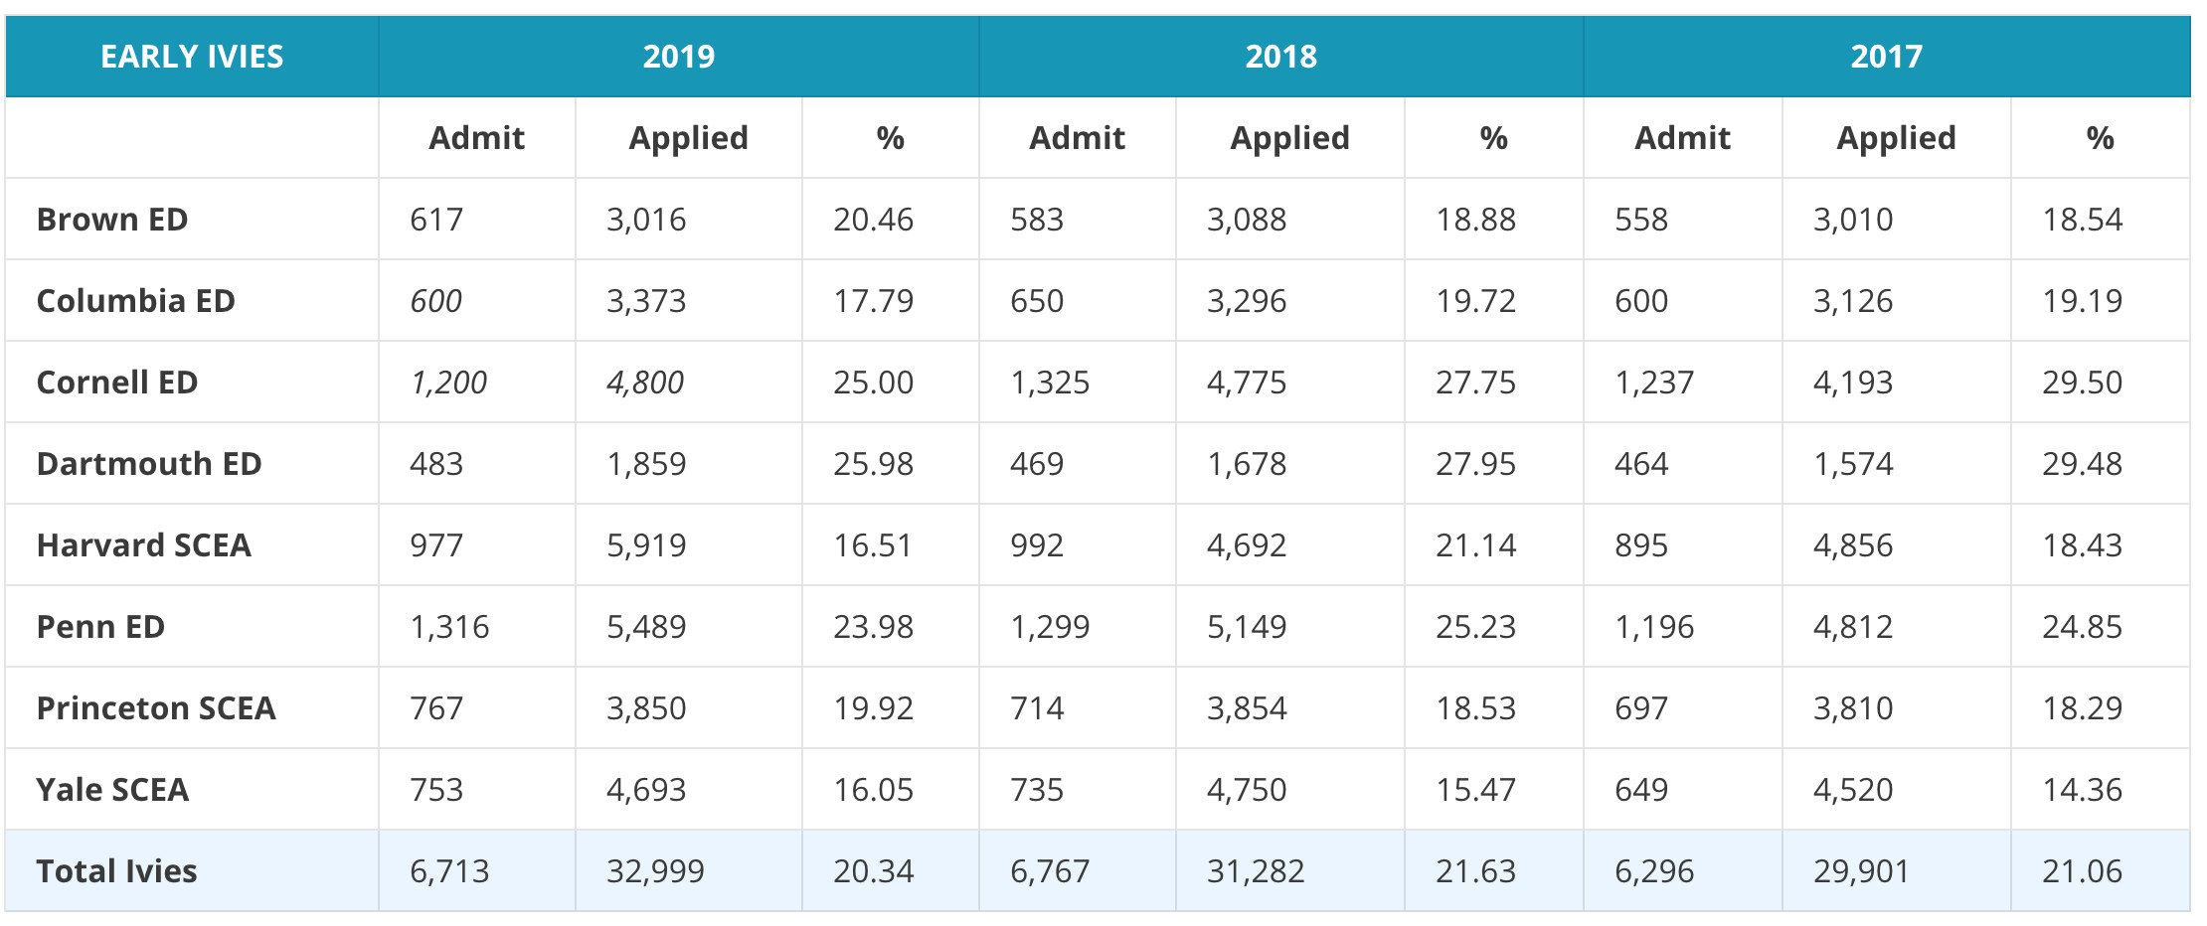Image resolution: width=2207 pixels, height=926 pixels.
Task: Select Harvard 2018 percentage 21.14
Action: click(1475, 545)
